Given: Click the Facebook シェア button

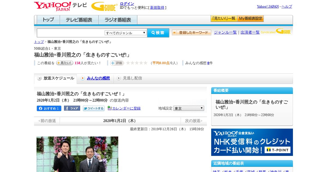Looking at the screenshot, I should (72, 108).
